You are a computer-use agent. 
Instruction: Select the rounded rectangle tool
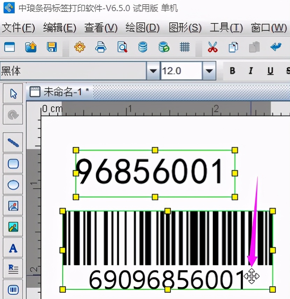(x=13, y=164)
